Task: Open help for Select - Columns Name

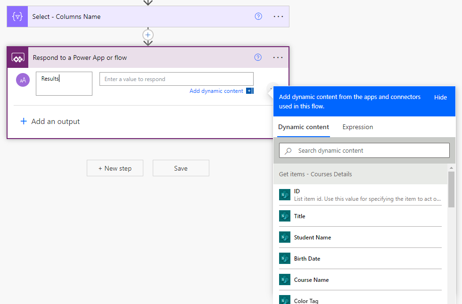Action: pos(258,16)
